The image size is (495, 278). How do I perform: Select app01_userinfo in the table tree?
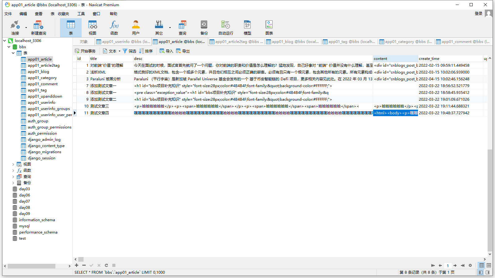tap(41, 102)
